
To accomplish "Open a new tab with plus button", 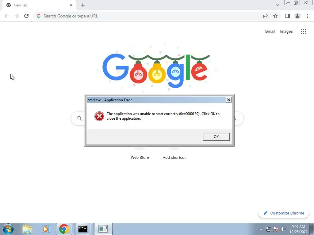I will pyautogui.click(x=83, y=5).
